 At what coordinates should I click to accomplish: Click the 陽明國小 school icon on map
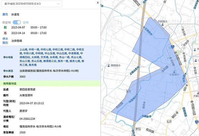coord(109,66)
